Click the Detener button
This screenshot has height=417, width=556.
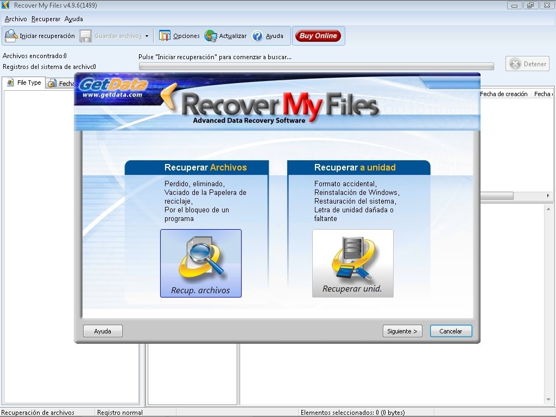(528, 64)
